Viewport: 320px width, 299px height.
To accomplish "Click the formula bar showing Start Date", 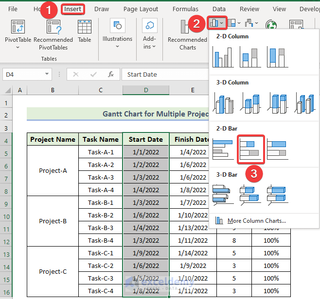I will (165, 74).
